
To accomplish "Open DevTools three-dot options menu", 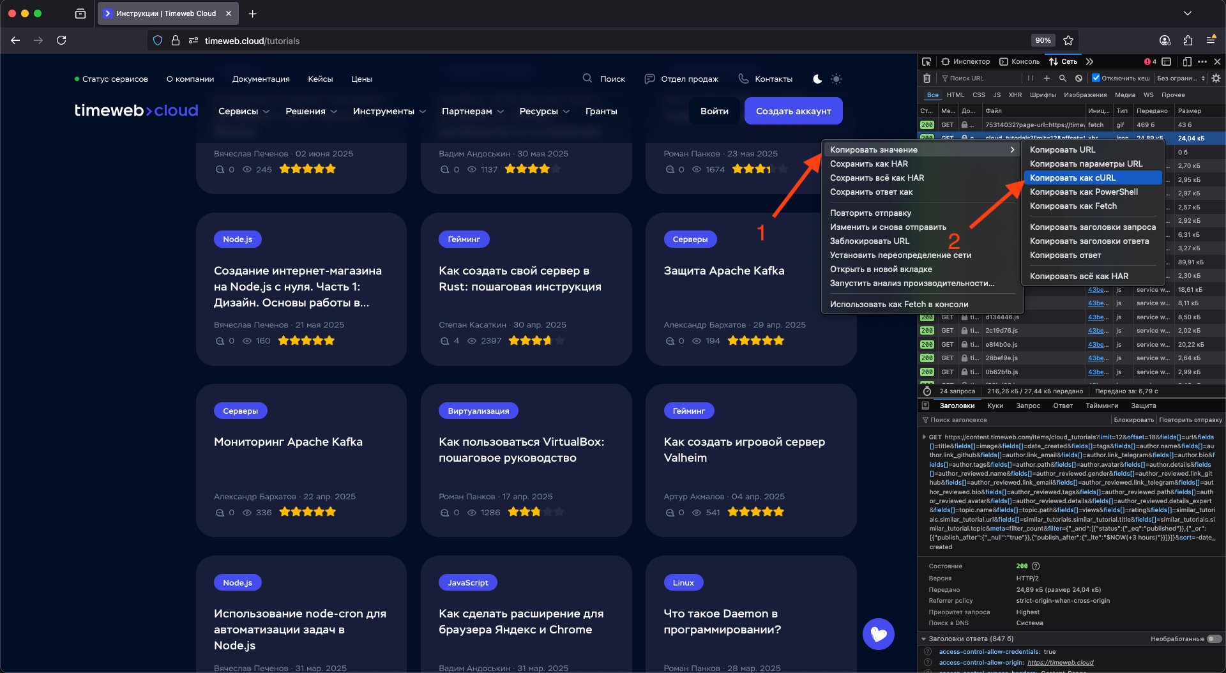I will click(1202, 62).
